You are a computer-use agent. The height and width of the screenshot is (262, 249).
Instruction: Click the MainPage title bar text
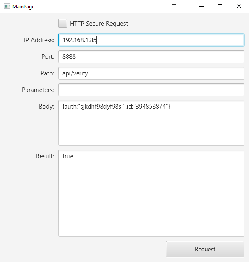tap(23, 7)
